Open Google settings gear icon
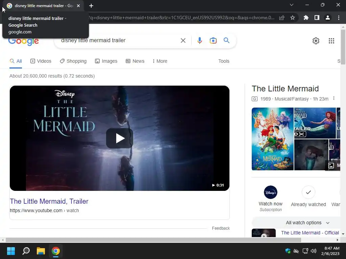346x259 pixels. click(316, 41)
